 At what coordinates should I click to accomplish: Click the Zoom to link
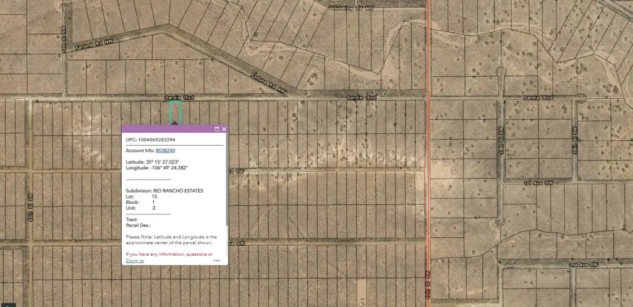[x=135, y=261]
